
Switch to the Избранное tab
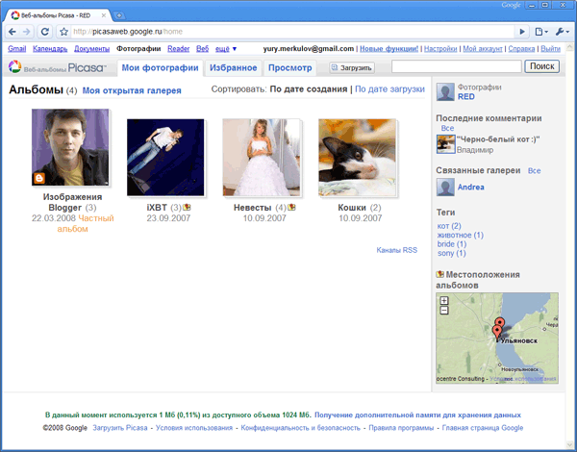point(234,67)
